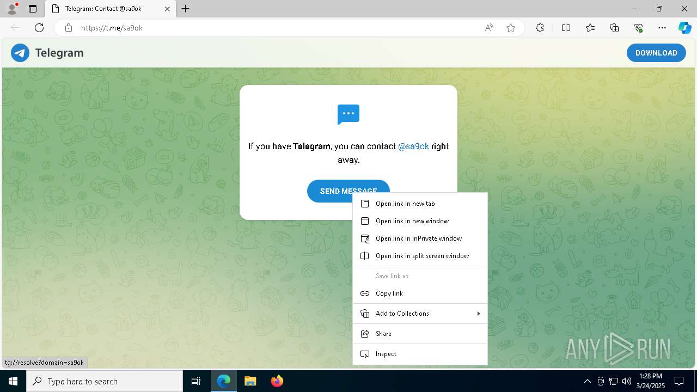The width and height of the screenshot is (697, 392).
Task: Open the tab actions menu icon
Action: (x=33, y=9)
